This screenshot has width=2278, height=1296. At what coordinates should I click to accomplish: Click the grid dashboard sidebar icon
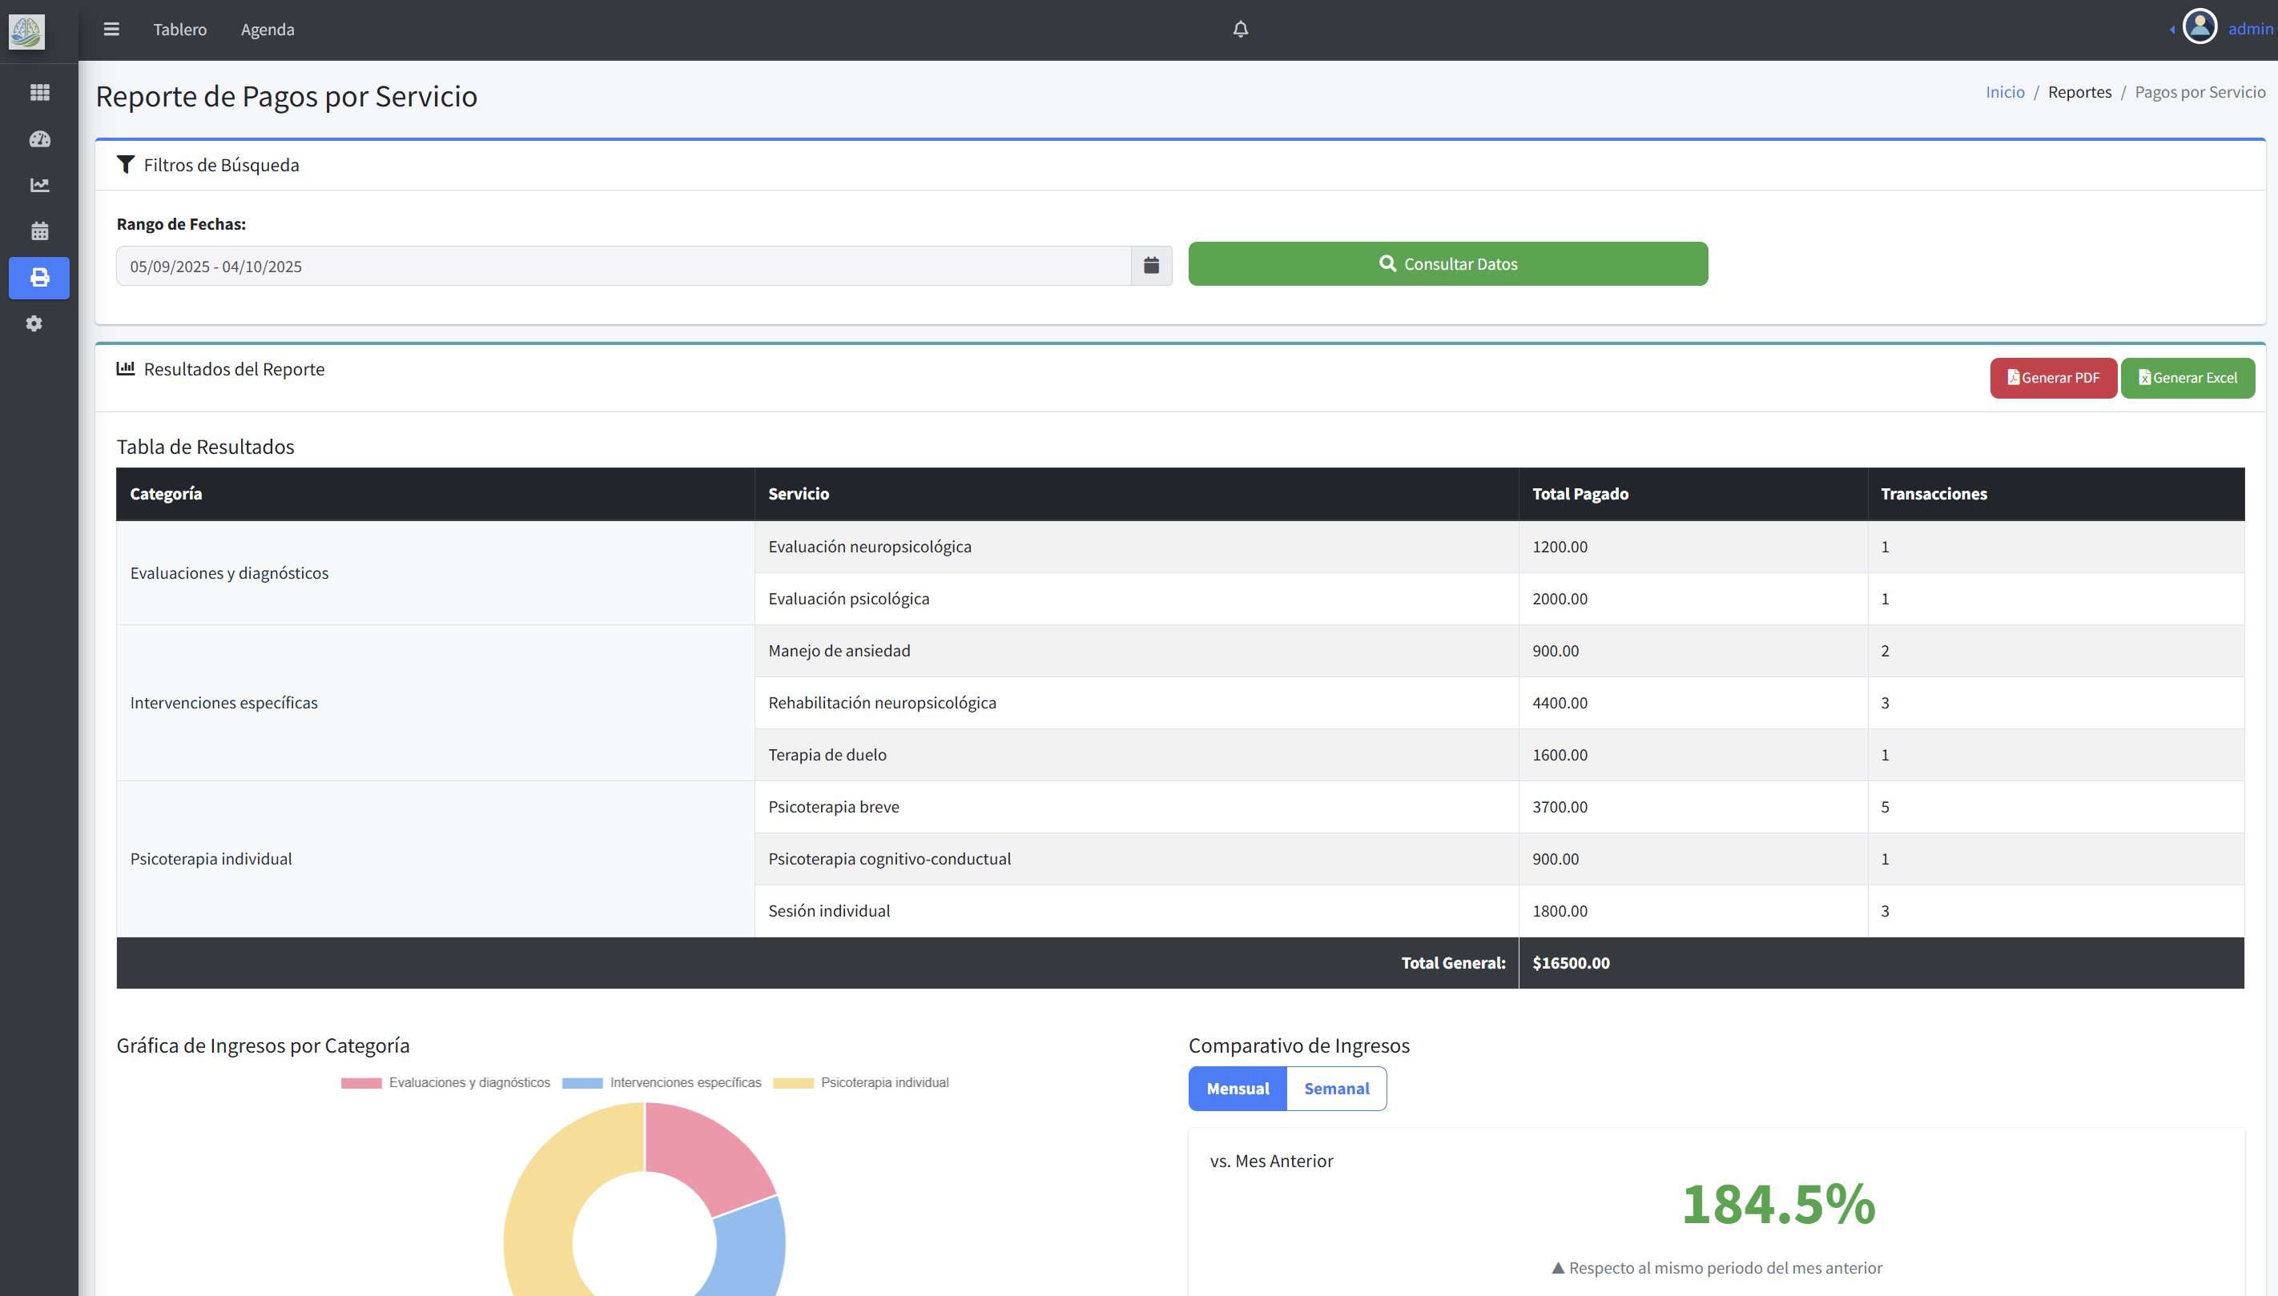[39, 93]
